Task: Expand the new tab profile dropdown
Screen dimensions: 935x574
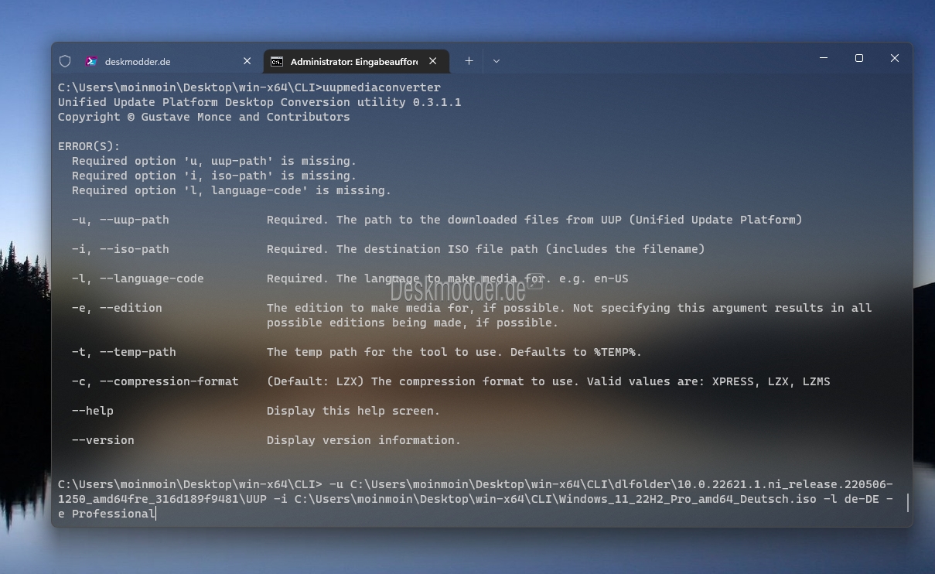Action: (x=497, y=61)
